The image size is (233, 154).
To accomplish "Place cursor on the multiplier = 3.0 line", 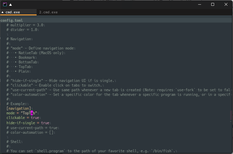I will [x=25, y=25].
